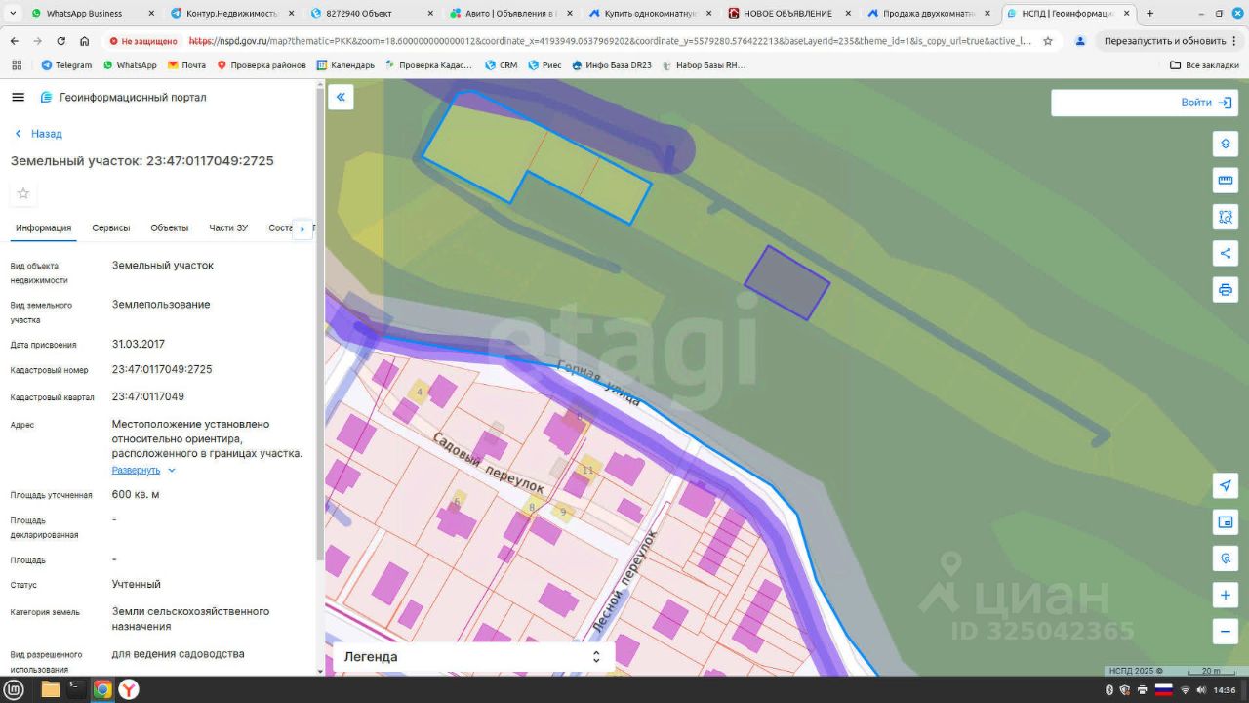Click the 600 кв. м area value
Viewport: 1249px width, 703px height.
(136, 495)
